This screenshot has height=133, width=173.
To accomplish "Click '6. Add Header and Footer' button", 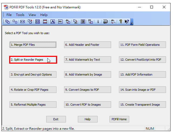I will [88, 45].
